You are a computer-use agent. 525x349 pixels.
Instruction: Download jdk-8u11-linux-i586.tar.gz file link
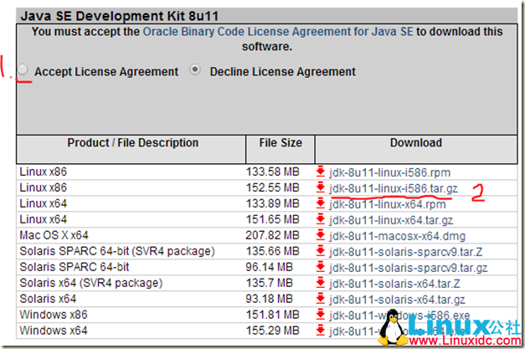click(394, 188)
